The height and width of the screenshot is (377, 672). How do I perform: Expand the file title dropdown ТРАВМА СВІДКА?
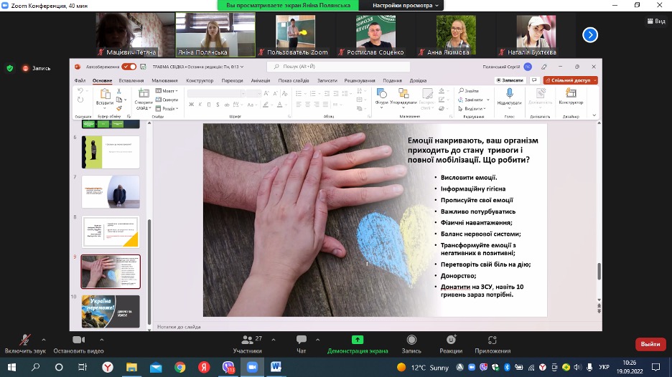(x=242, y=67)
